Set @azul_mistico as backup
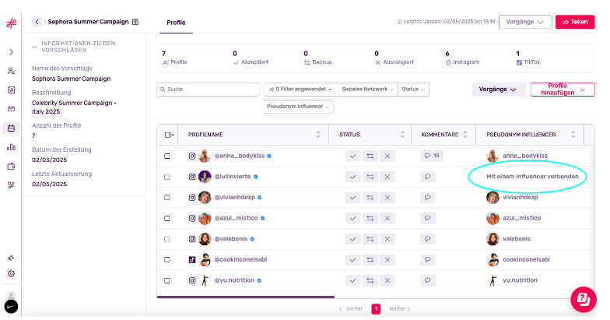The width and height of the screenshot is (610, 320). pos(370,218)
